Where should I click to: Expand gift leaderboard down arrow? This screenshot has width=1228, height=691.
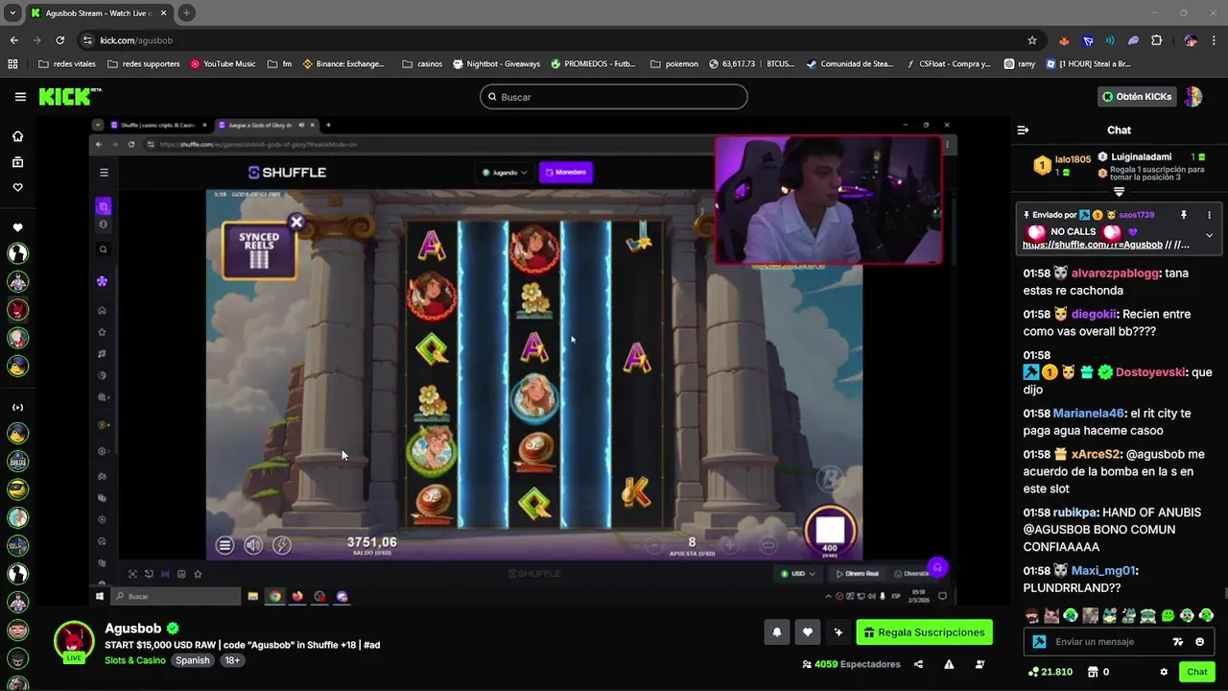pyautogui.click(x=1119, y=192)
